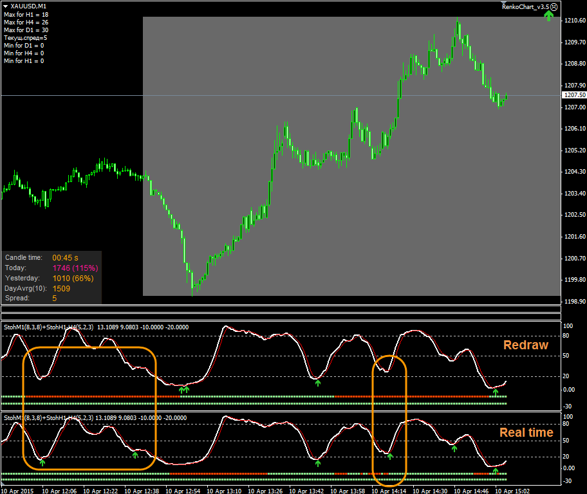This screenshot has width=587, height=494.
Task: Click the 12:06 green arrow in lower stochastic window
Action: (42, 463)
